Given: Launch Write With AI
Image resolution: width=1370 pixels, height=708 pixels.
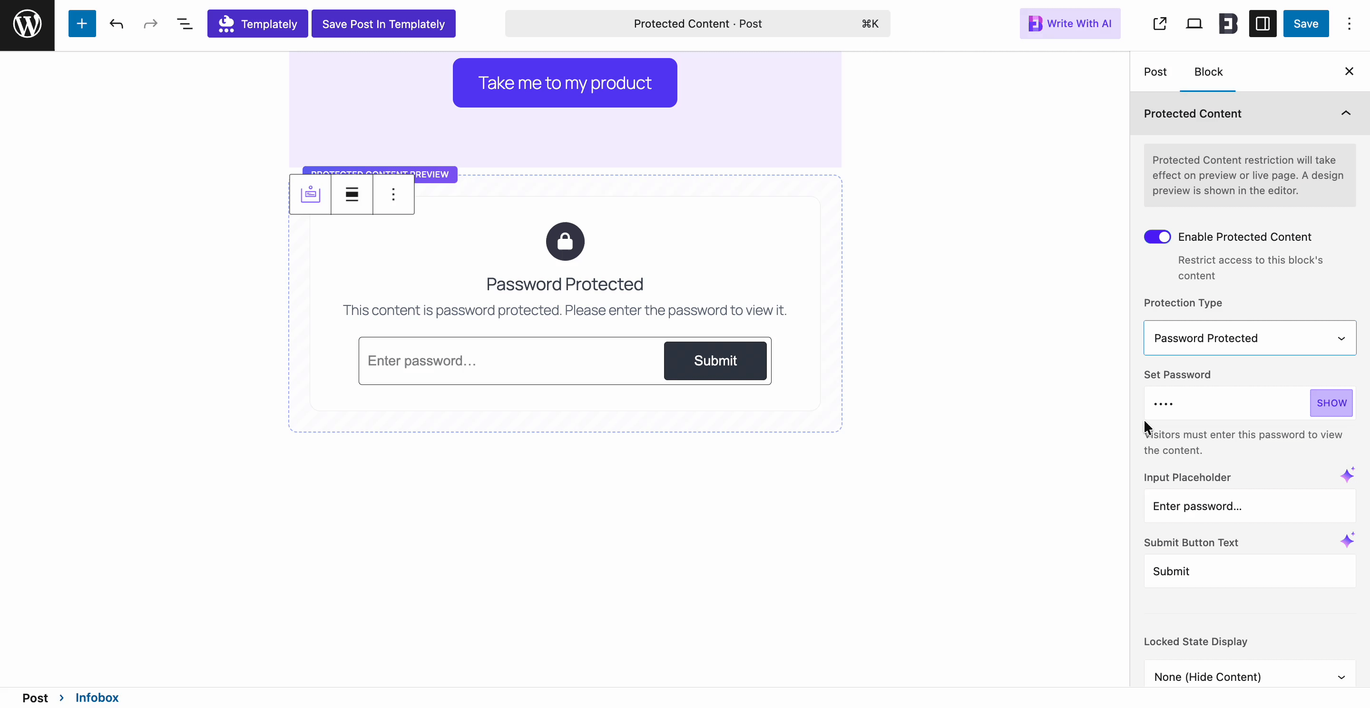Looking at the screenshot, I should 1070,24.
